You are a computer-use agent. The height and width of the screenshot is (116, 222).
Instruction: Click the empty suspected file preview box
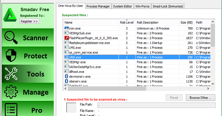71,107
